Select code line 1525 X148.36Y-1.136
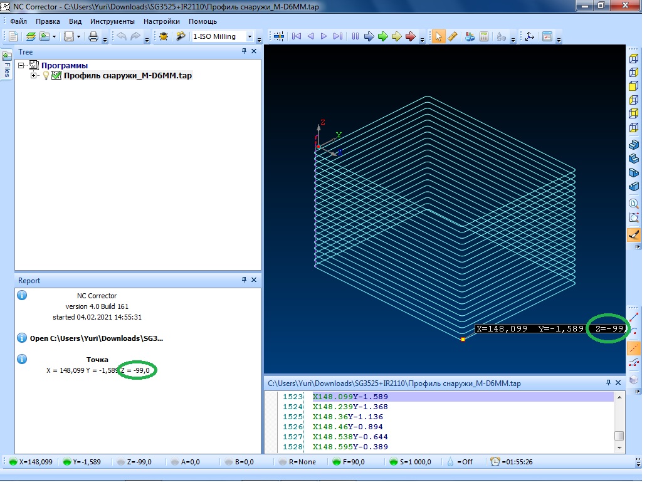The image size is (647, 485). coord(347,417)
